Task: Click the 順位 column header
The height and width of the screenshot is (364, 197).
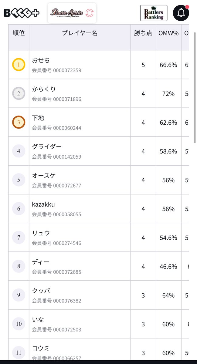Action: 19,33
